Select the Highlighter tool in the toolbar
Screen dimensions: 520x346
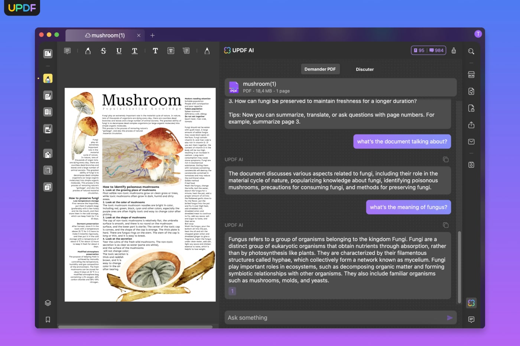coord(88,51)
